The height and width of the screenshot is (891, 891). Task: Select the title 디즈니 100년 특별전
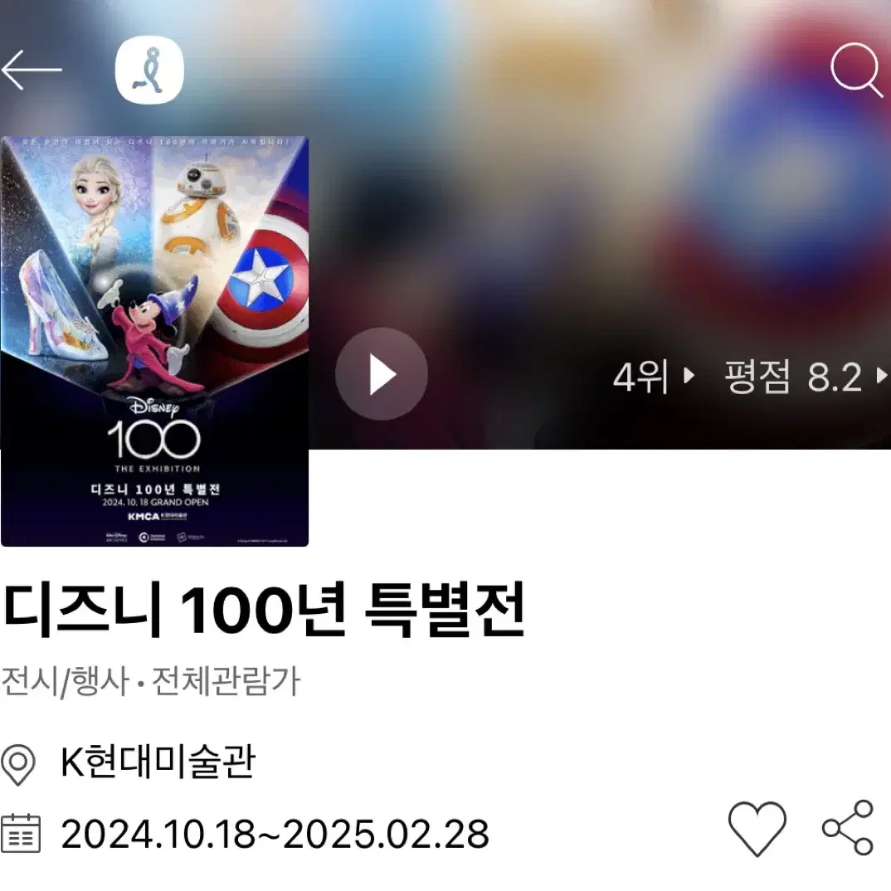264,611
